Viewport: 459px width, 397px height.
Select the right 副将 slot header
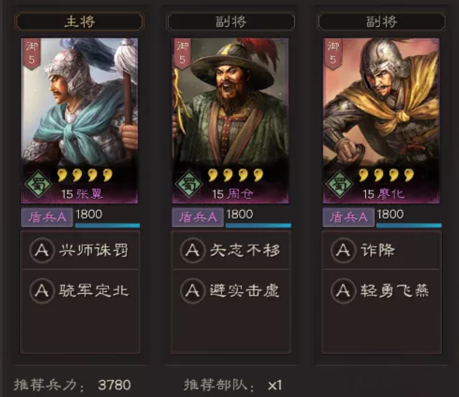click(382, 21)
